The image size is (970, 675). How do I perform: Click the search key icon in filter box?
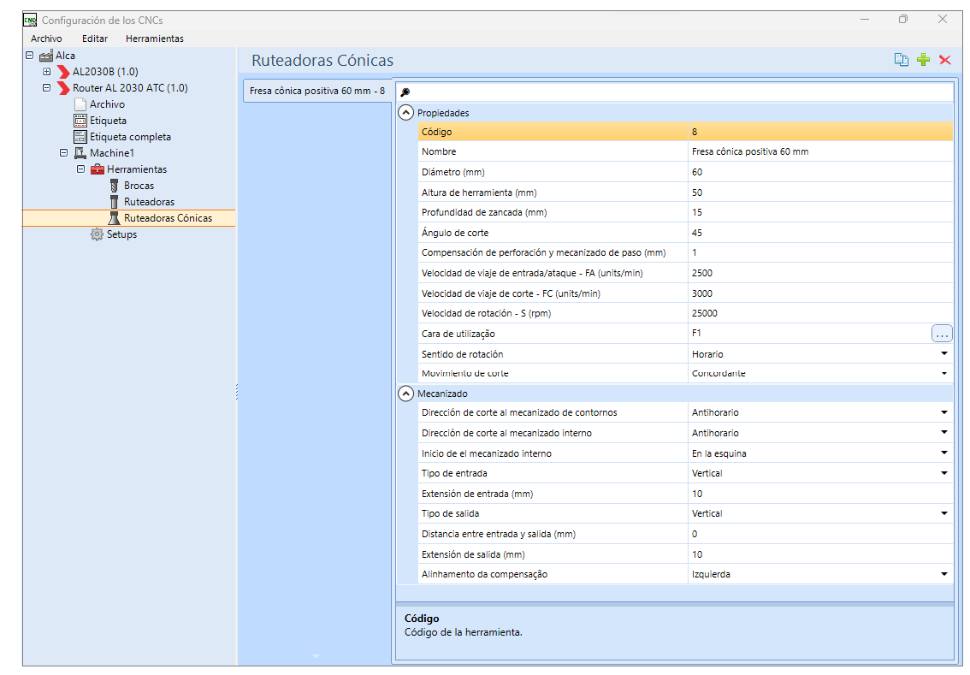click(405, 92)
